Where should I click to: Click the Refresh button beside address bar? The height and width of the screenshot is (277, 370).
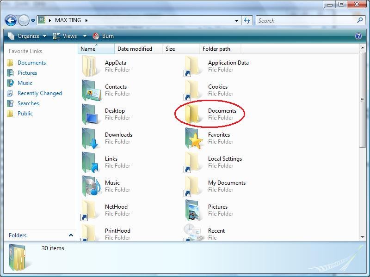tap(247, 20)
